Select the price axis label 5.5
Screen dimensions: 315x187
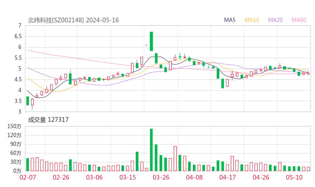(18, 58)
